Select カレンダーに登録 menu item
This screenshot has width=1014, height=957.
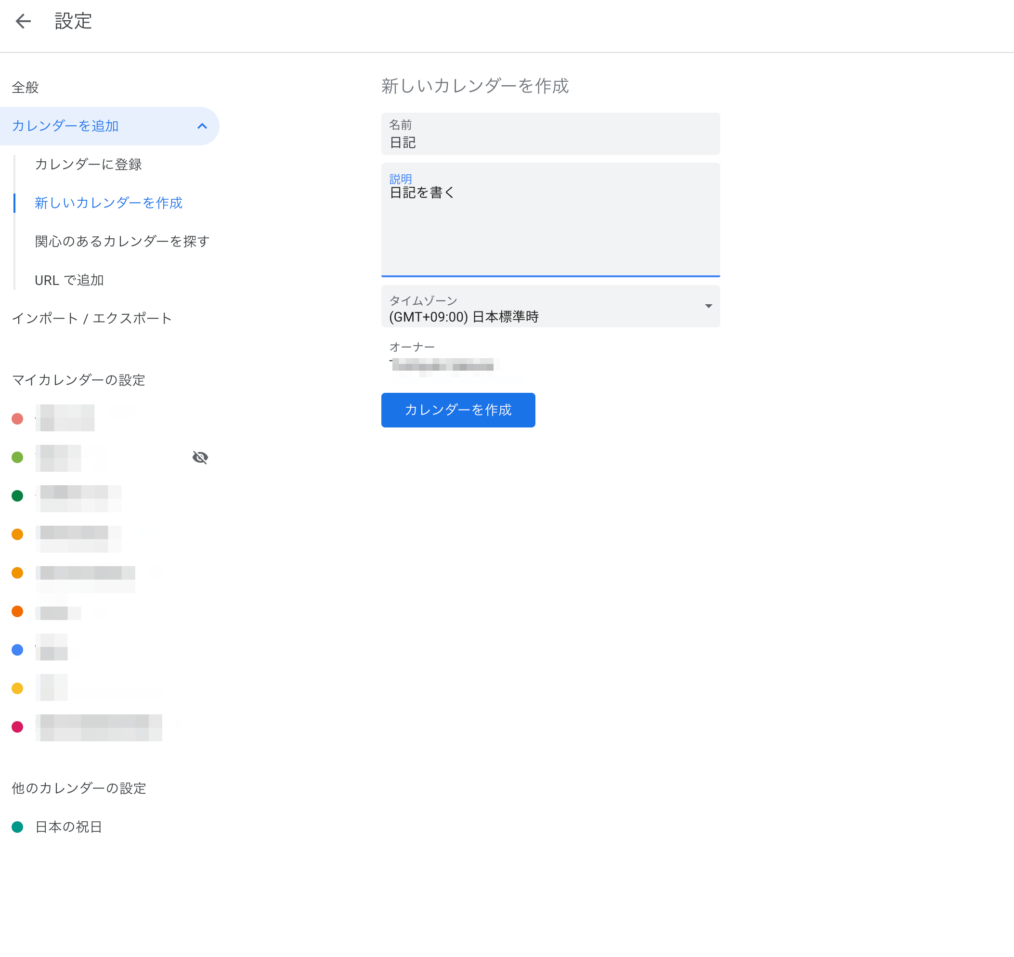pos(88,164)
